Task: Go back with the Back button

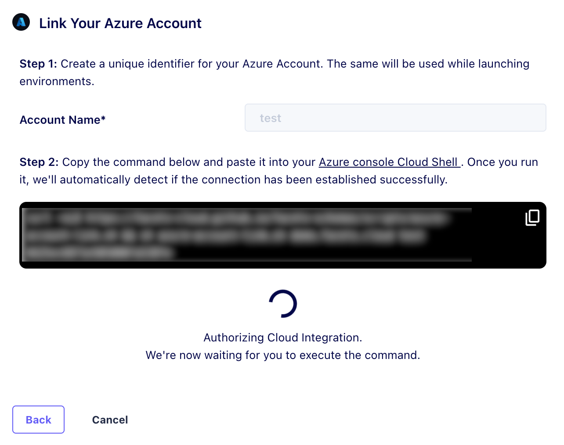Action: (39, 420)
